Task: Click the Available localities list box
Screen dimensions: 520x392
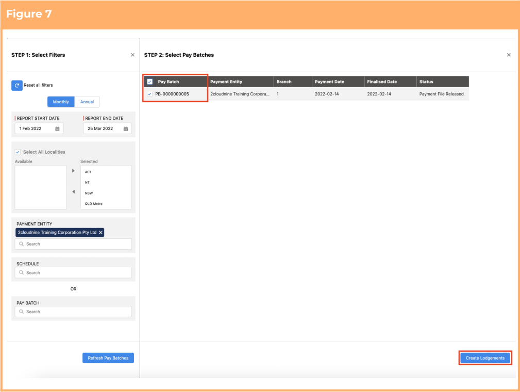Action: point(41,188)
